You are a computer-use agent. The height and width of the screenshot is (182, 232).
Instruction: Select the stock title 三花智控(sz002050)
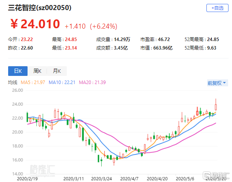[40, 8]
